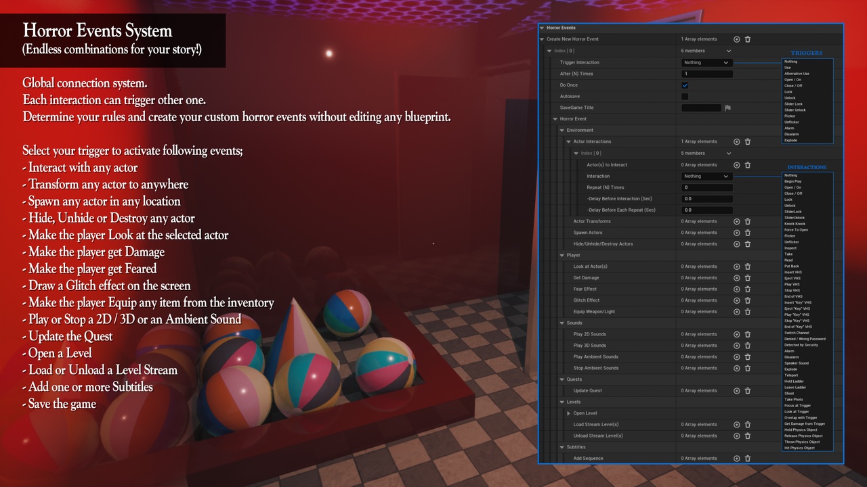Uncheck the Do Once checkbox
Image resolution: width=867 pixels, height=487 pixels.
[x=685, y=85]
